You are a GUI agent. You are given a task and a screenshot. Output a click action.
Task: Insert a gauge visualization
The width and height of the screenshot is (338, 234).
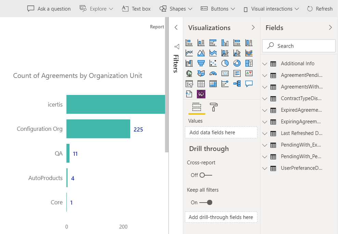[213, 73]
